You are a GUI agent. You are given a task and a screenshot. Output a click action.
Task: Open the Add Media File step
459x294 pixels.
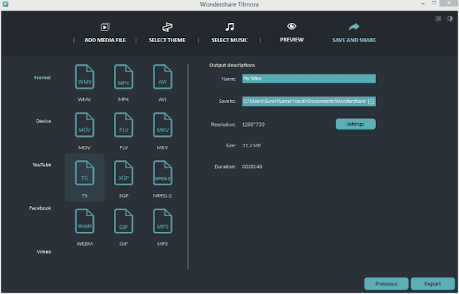(x=105, y=33)
